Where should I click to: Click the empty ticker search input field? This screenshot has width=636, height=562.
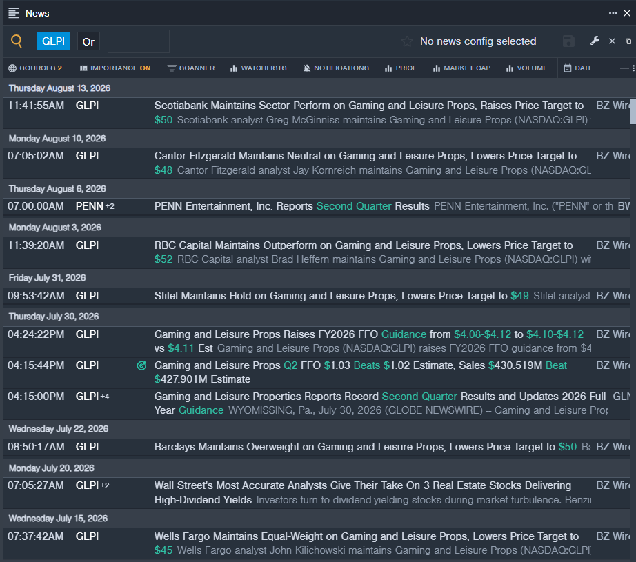(139, 41)
